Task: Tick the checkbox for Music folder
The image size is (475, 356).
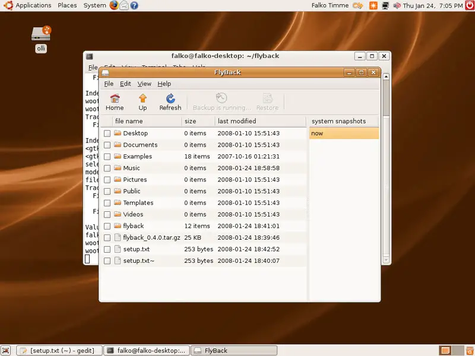Action: point(107,168)
